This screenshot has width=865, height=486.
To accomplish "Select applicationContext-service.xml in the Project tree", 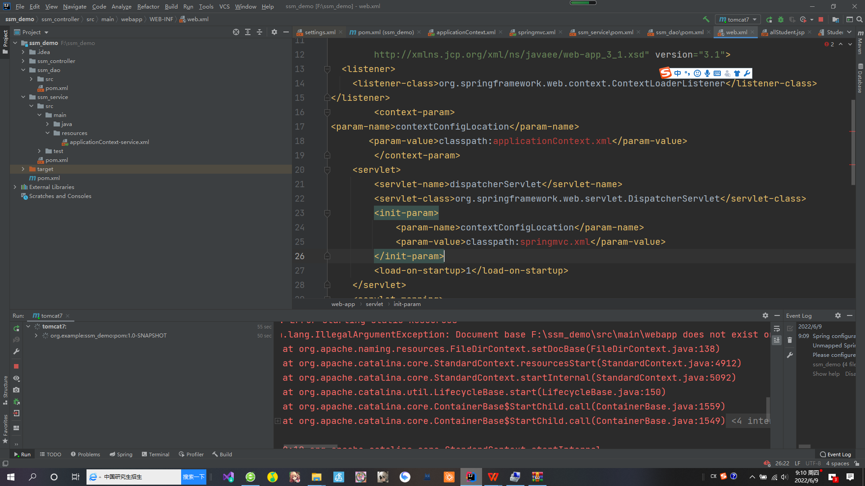I will click(x=109, y=142).
